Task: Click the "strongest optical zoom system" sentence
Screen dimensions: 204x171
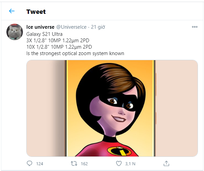Action: coord(75,53)
